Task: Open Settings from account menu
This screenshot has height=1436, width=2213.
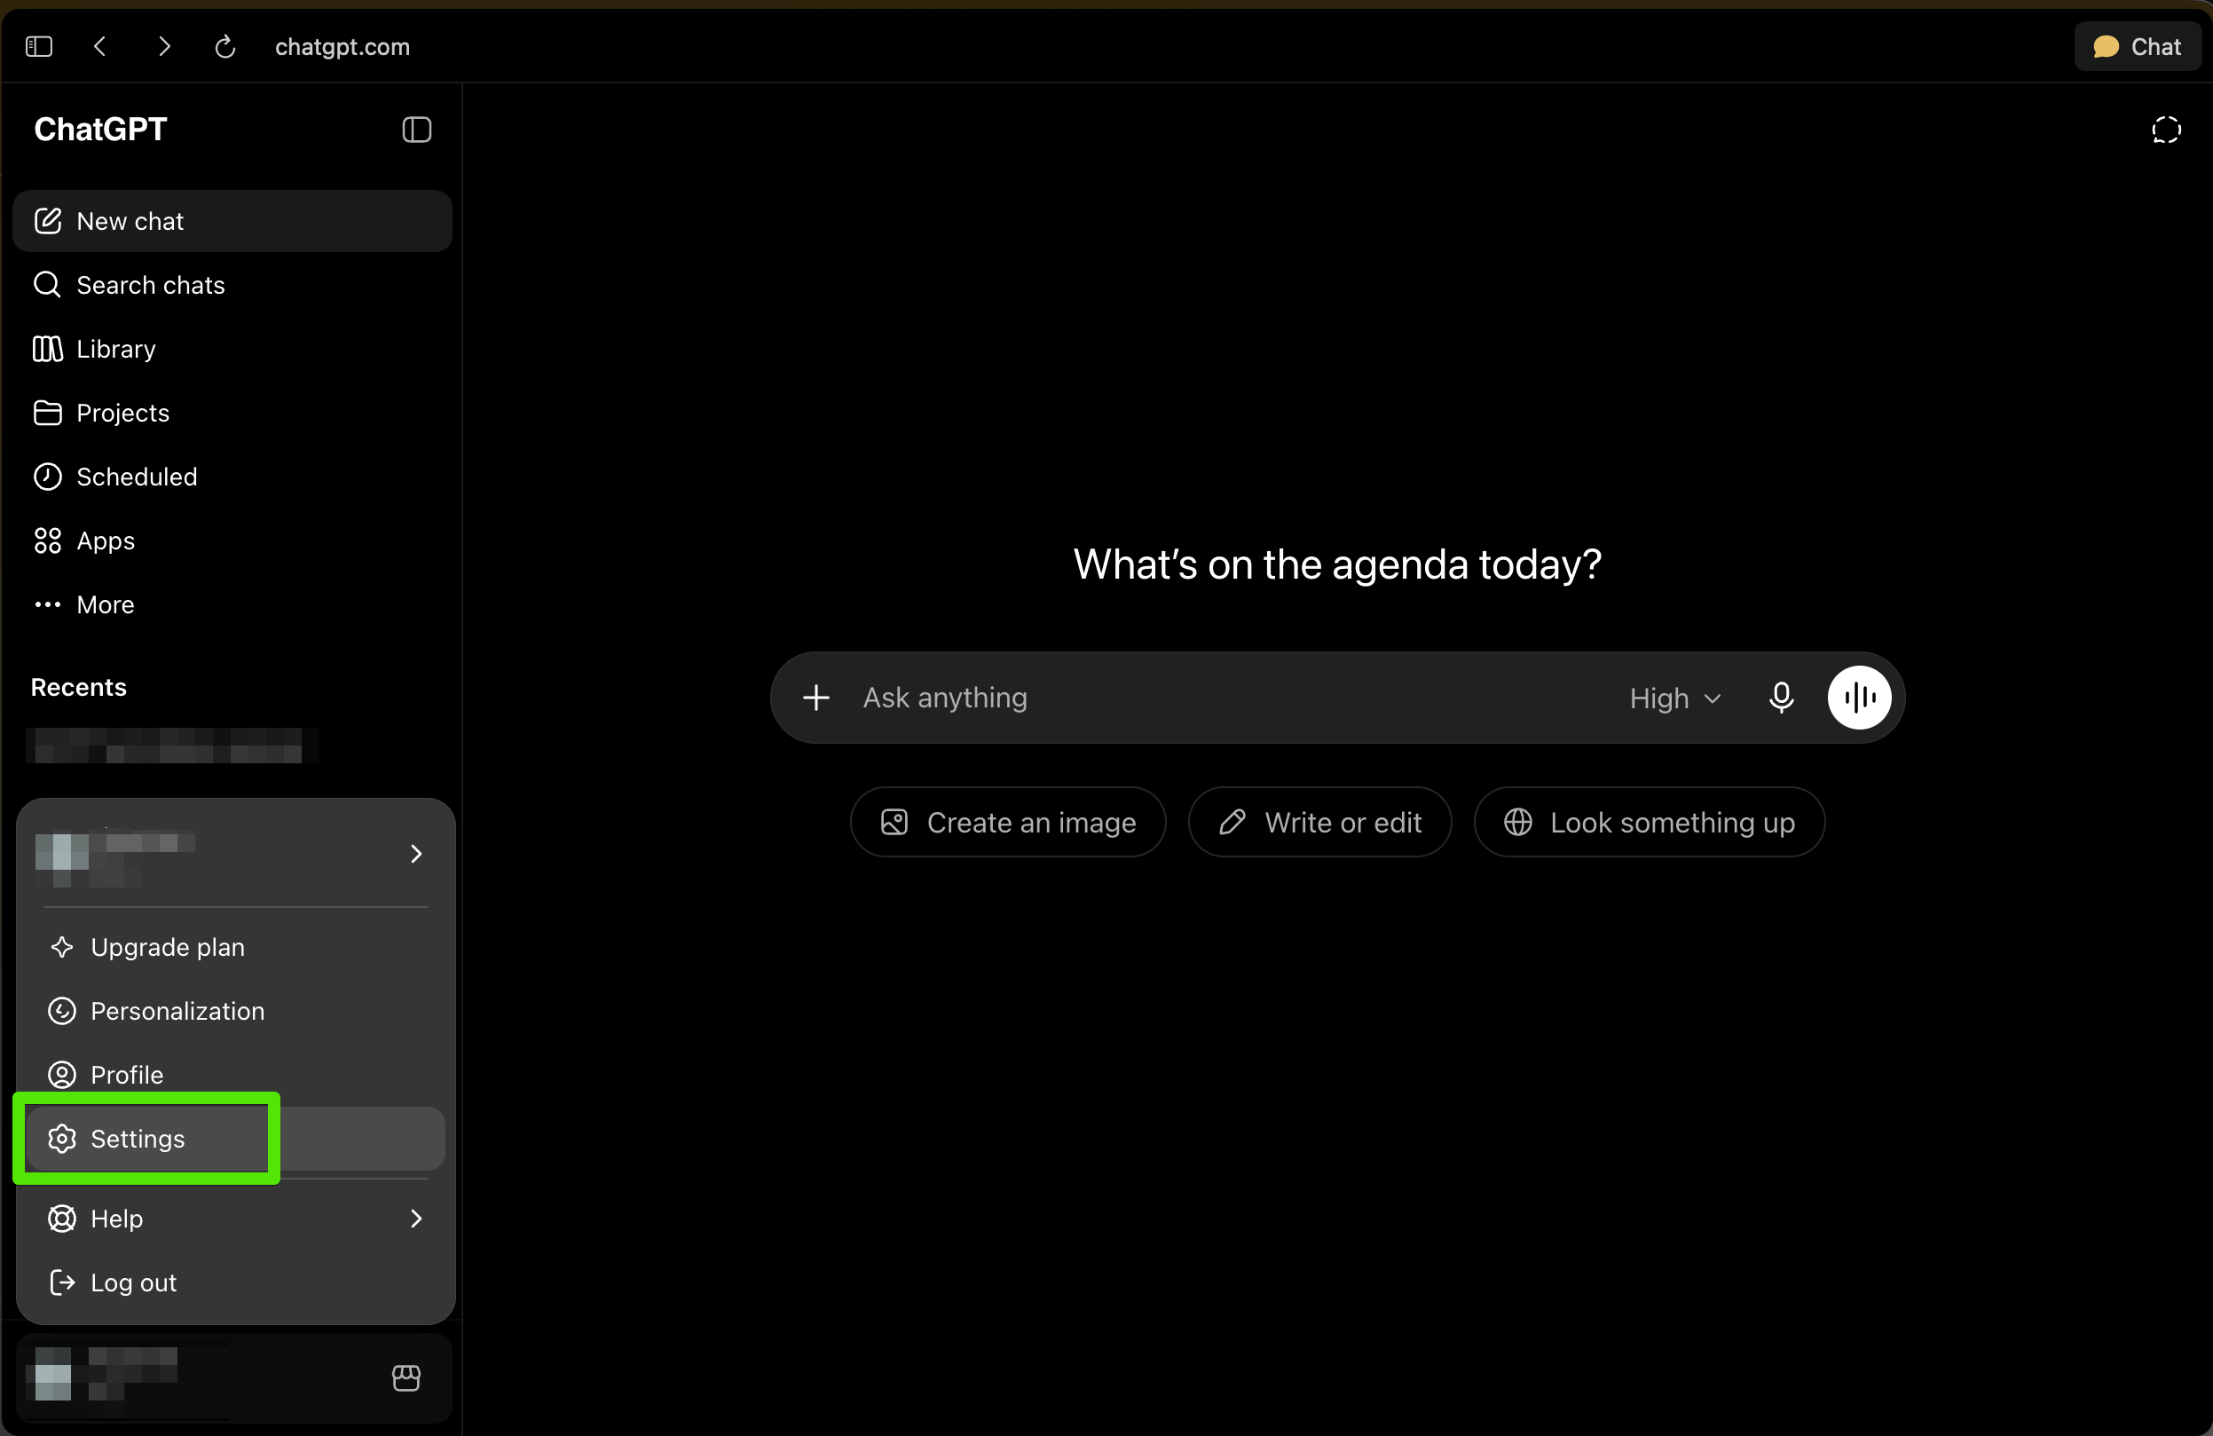Action: [235, 1139]
